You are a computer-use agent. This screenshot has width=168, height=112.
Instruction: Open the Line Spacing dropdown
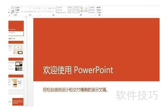pos(54,8)
